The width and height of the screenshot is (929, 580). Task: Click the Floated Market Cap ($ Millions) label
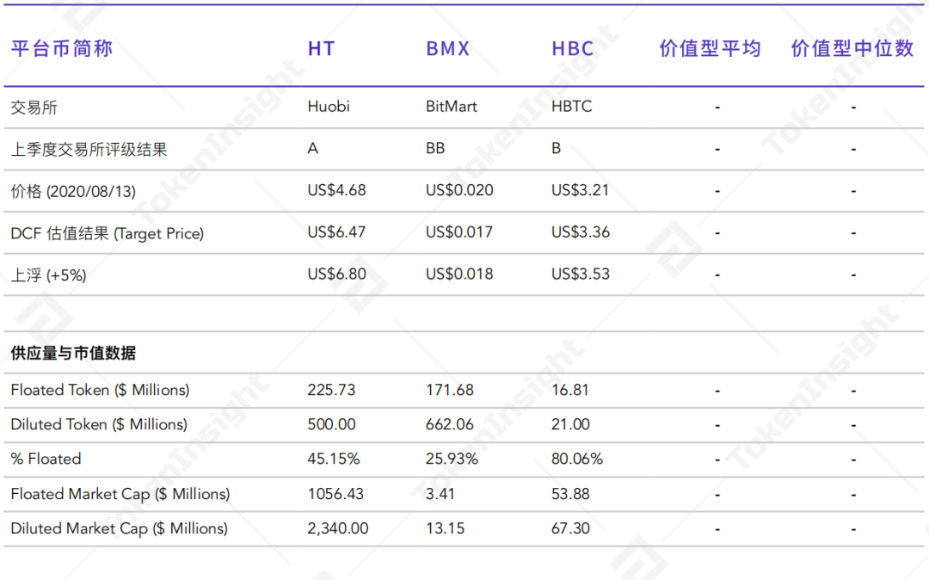pyautogui.click(x=120, y=494)
